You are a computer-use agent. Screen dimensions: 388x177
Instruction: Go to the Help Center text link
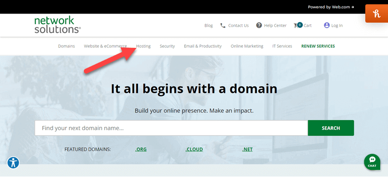[x=275, y=26]
